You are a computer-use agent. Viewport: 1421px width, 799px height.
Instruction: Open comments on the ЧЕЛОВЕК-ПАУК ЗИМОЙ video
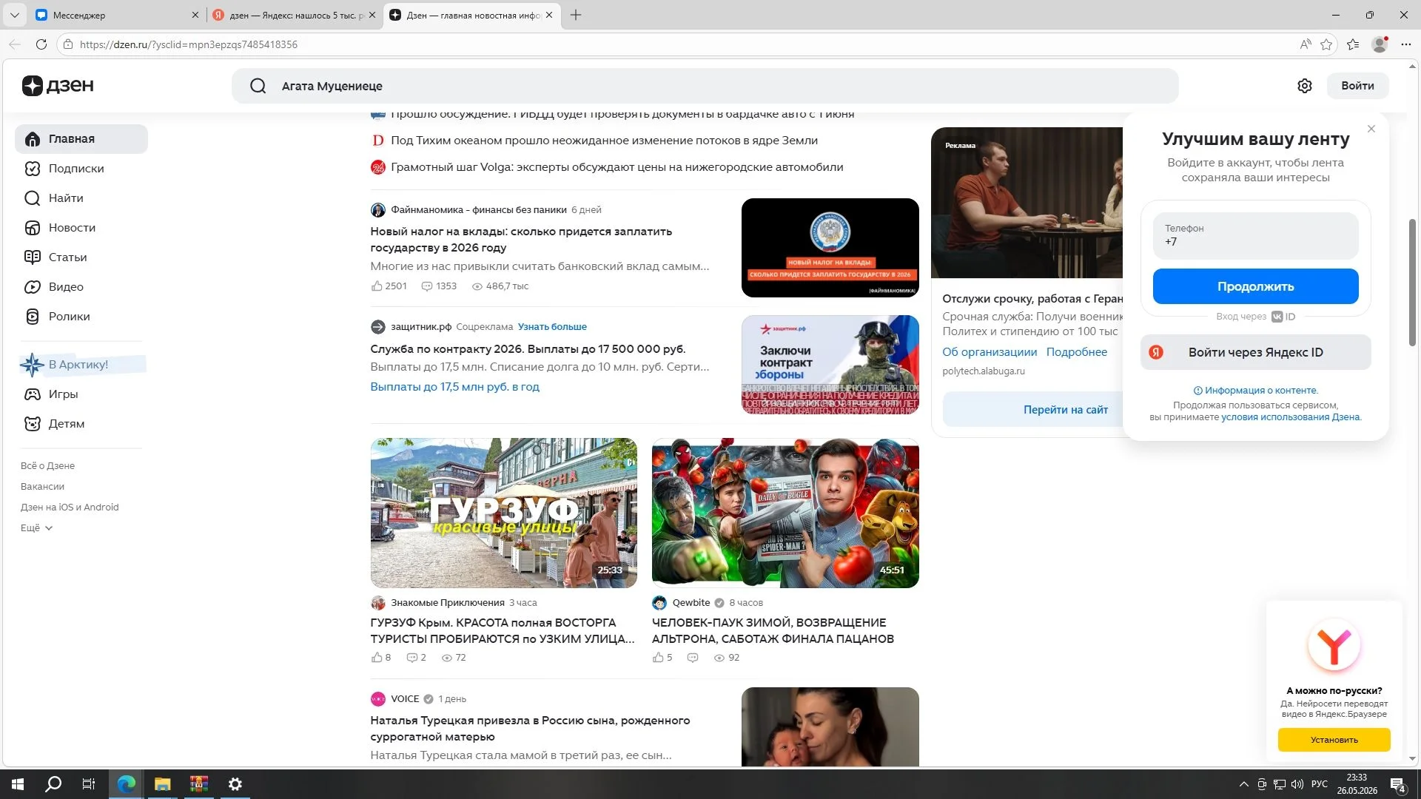click(693, 658)
